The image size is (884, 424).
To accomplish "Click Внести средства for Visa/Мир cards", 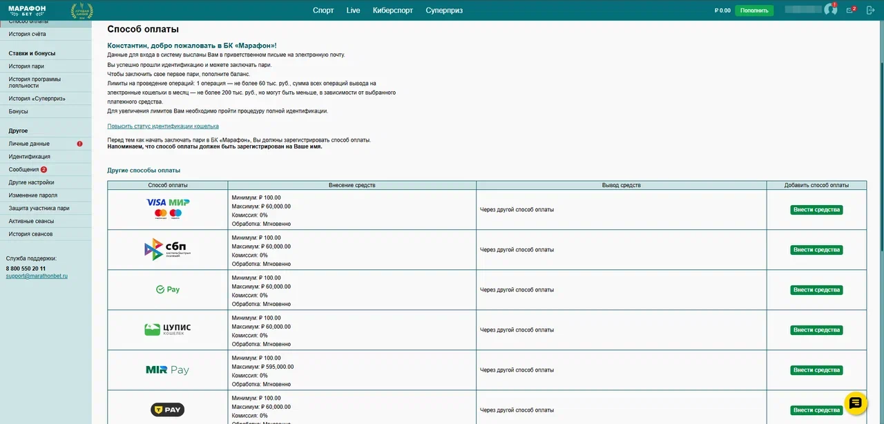I will [x=816, y=210].
